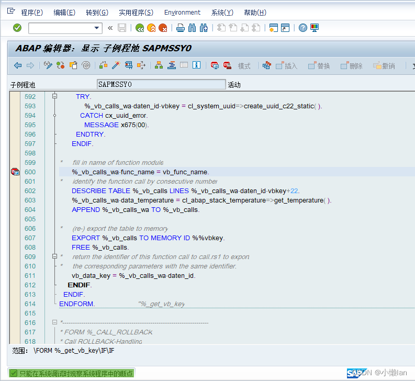Click the ENDFORM keyword on line 614
Screen dimensions: 415x381
(76, 304)
